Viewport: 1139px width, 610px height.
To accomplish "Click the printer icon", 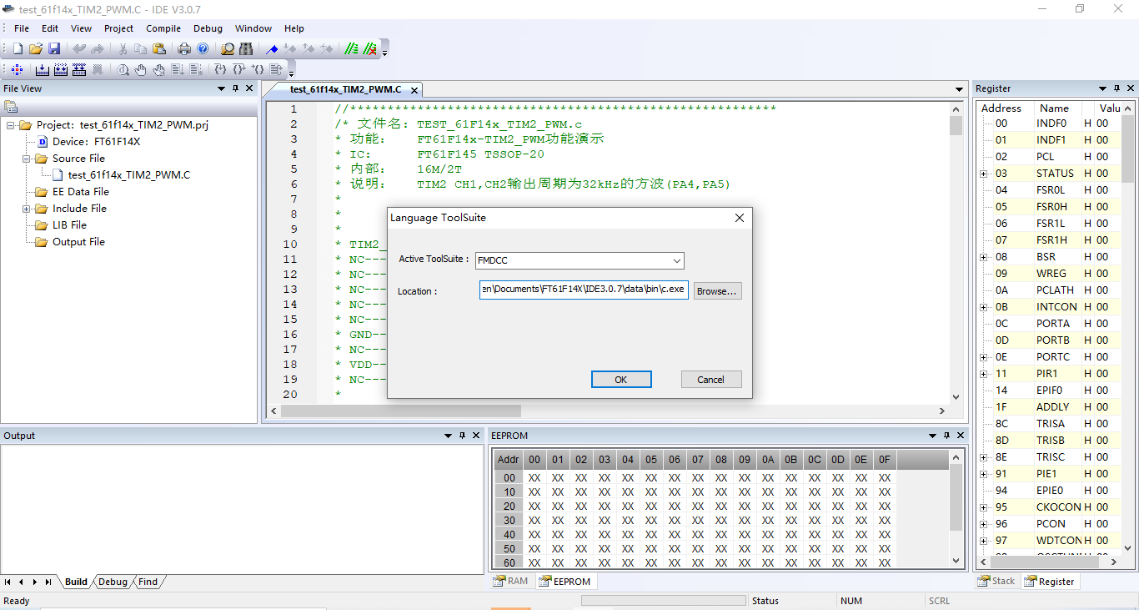I will click(184, 49).
